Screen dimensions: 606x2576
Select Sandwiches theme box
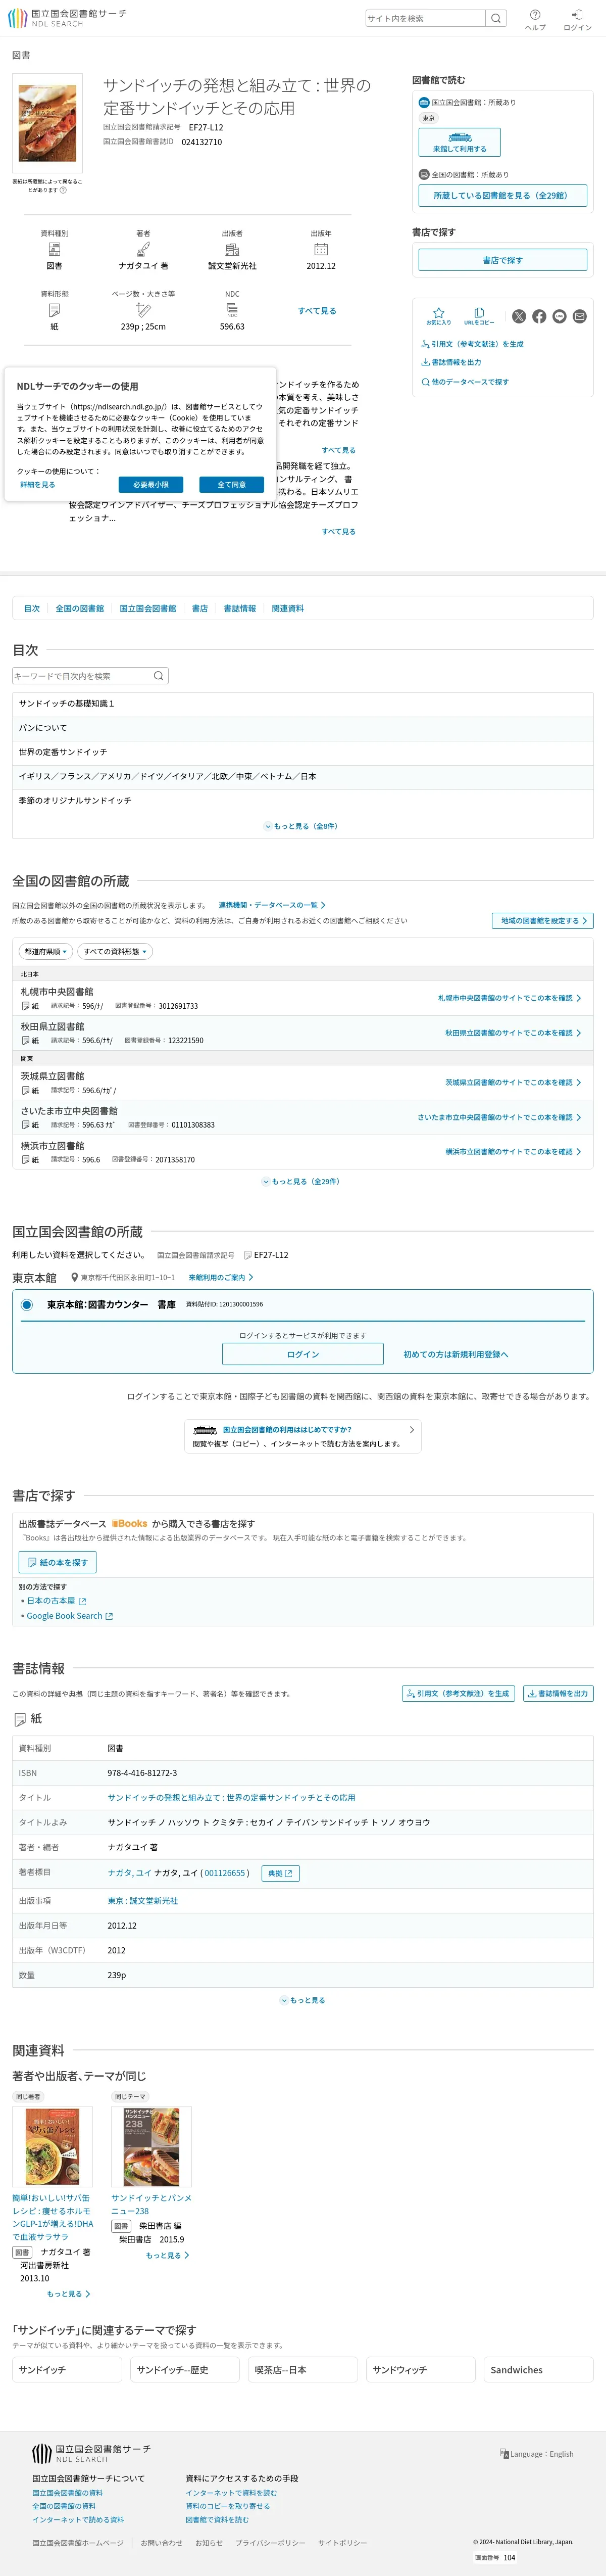click(x=539, y=2369)
